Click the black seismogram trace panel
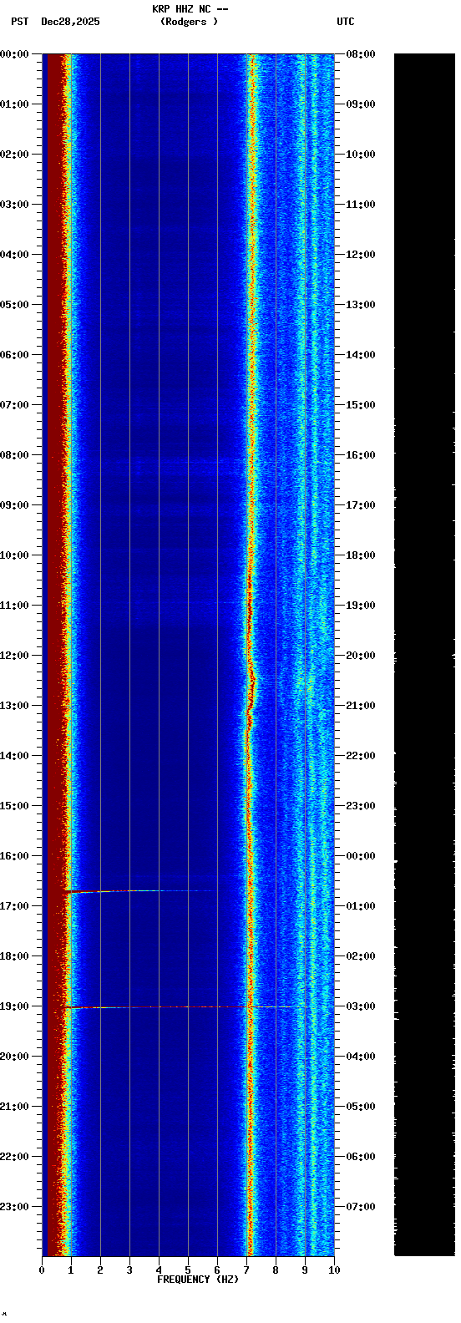 424,654
